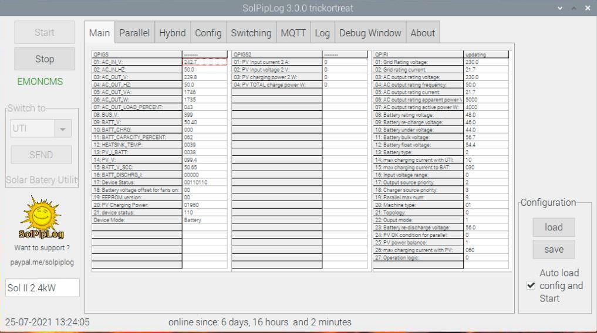Open the Config tab
Image resolution: width=597 pixels, height=333 pixels.
[x=208, y=33]
